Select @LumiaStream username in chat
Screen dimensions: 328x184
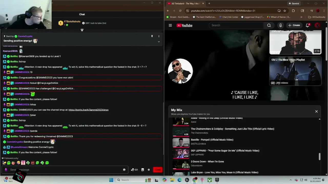[x=19, y=147]
